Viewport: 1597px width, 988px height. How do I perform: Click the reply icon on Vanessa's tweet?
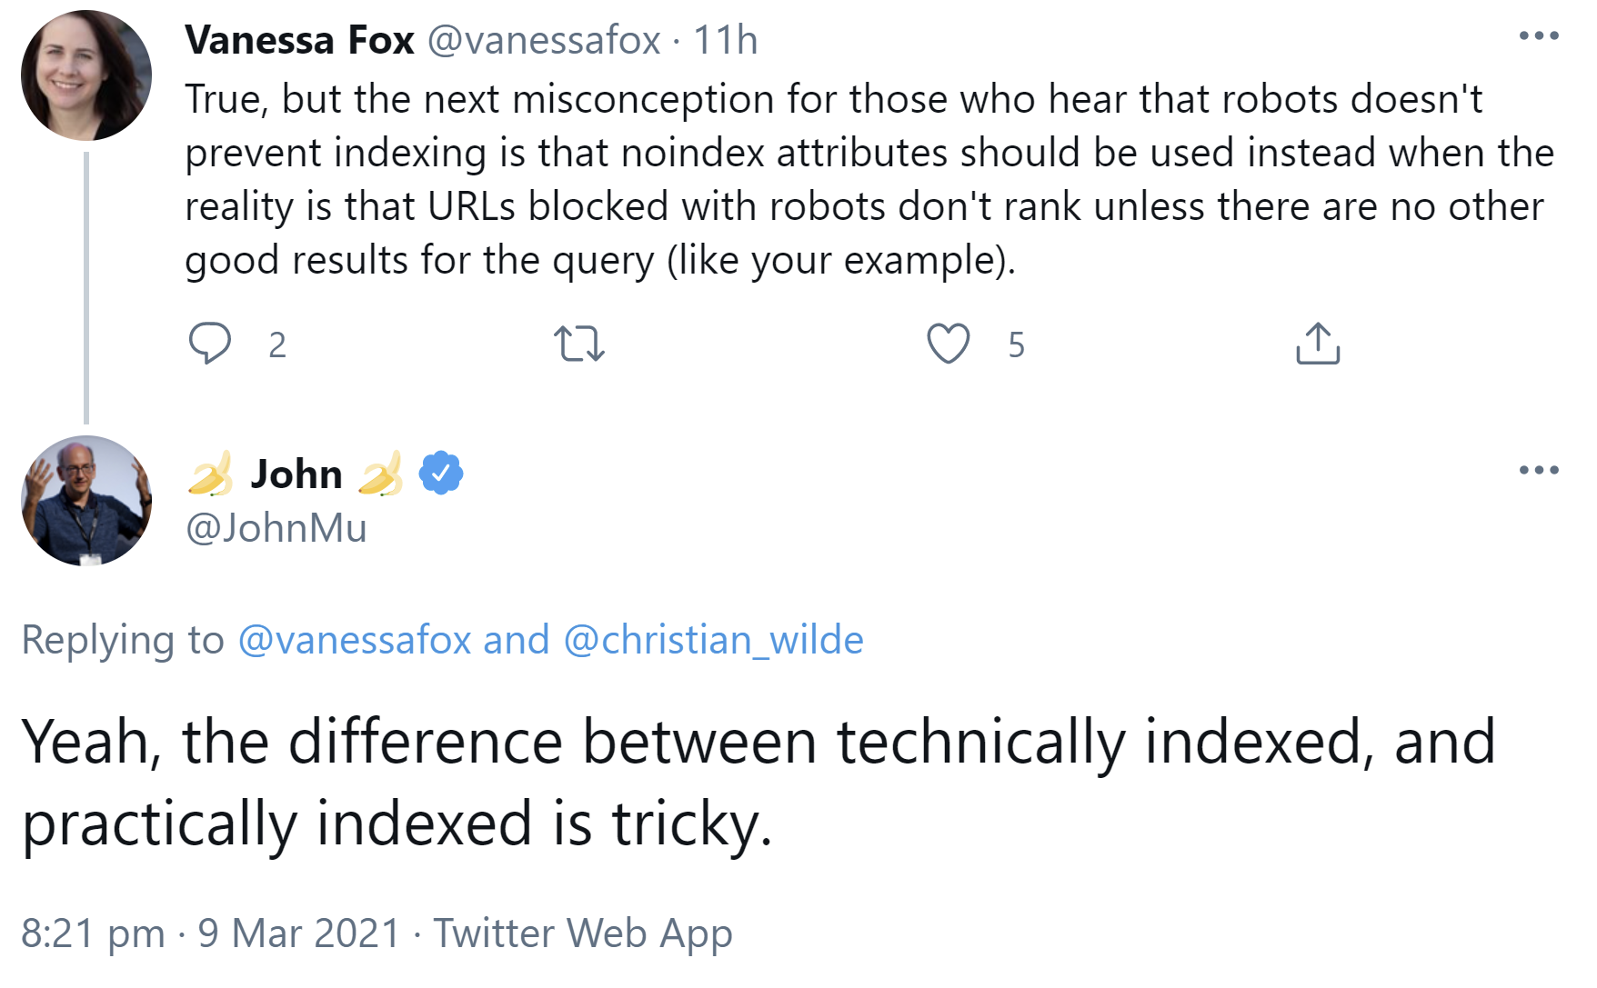tap(209, 344)
